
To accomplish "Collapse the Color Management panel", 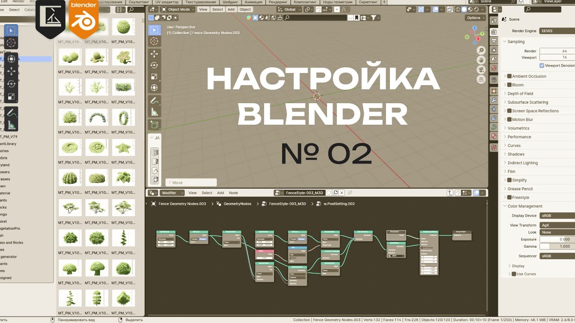I will coord(525,206).
